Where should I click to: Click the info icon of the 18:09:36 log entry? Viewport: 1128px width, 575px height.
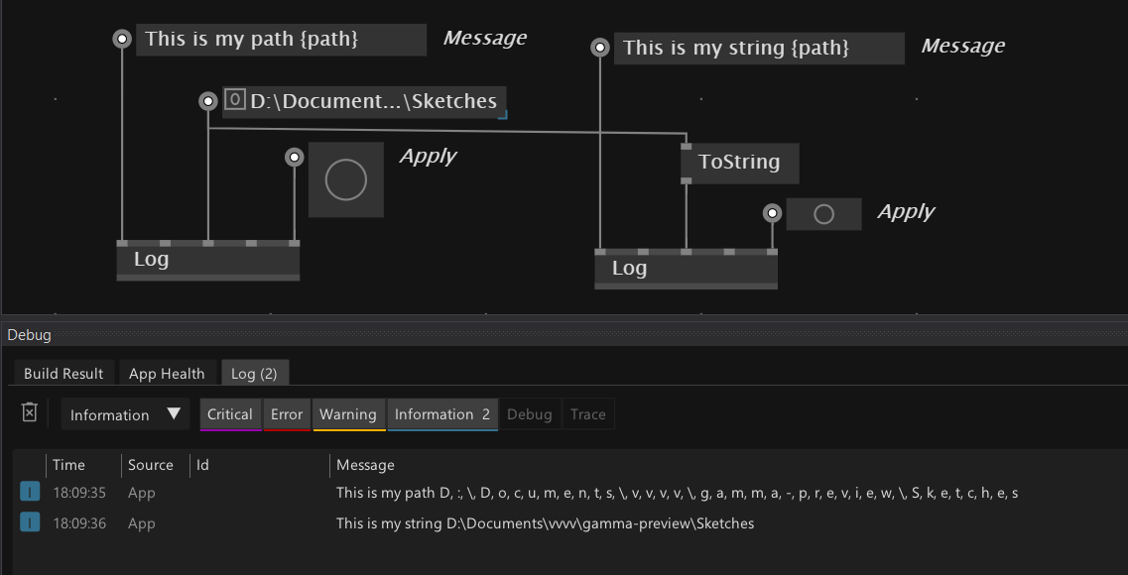[30, 522]
